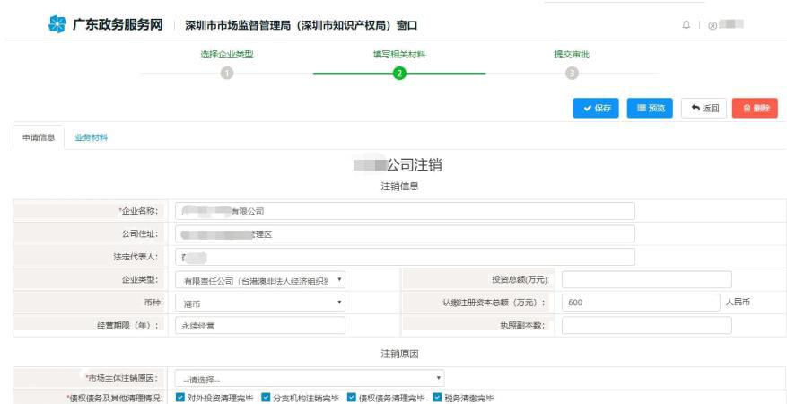
Task: Select the 申请信息 tab
Action: pos(39,137)
